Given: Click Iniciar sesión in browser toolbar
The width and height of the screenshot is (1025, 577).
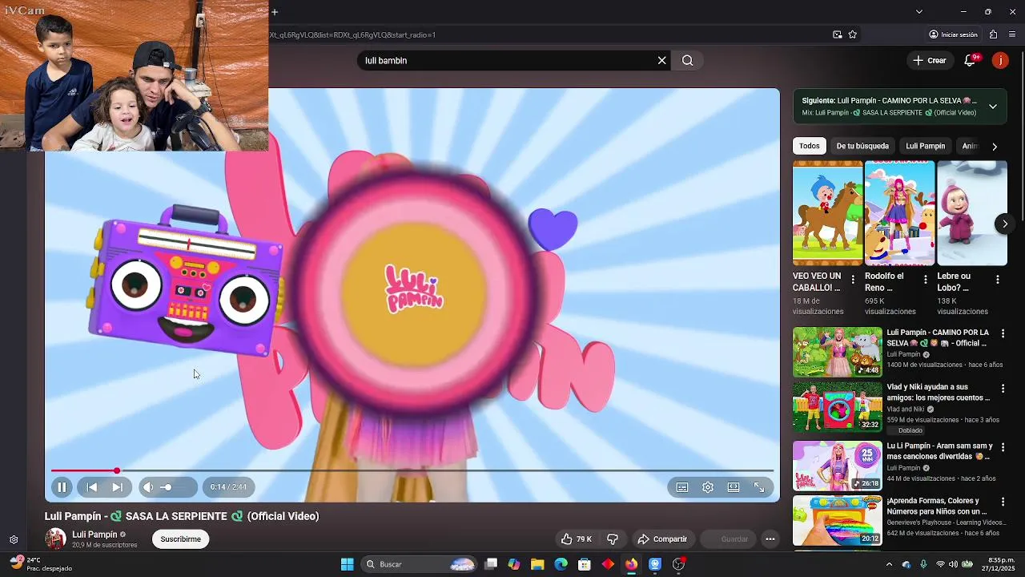Looking at the screenshot, I should tap(953, 34).
